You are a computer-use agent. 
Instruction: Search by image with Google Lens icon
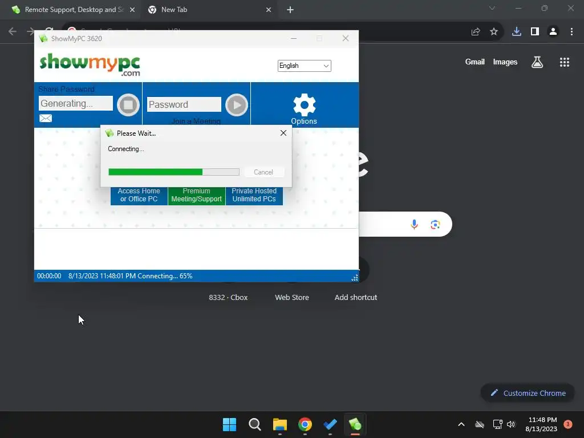point(435,224)
